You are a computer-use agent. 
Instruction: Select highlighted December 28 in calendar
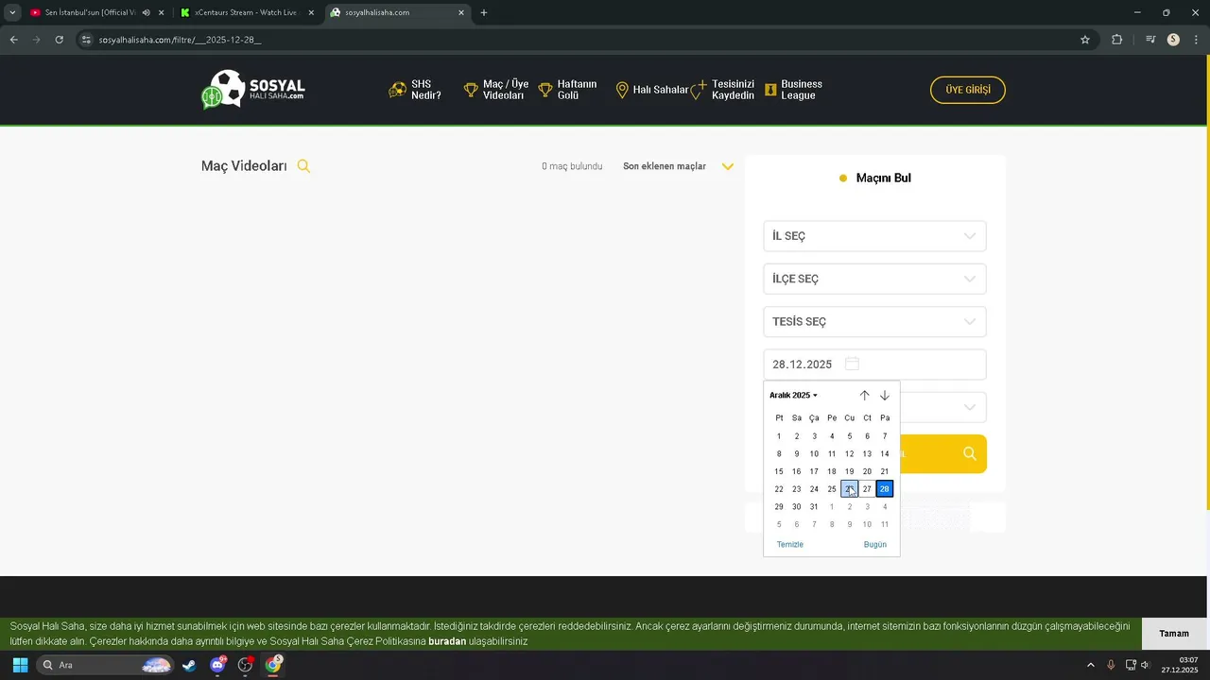click(885, 489)
